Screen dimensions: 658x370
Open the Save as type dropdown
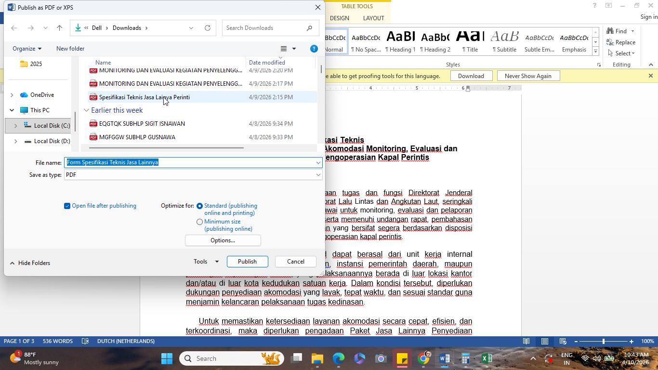pos(318,175)
